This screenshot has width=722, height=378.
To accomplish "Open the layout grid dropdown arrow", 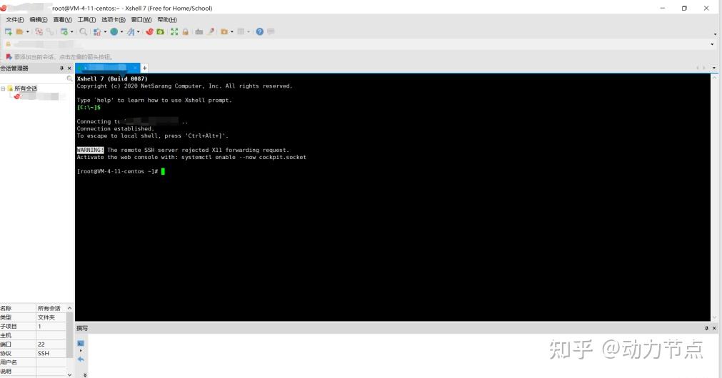I will (249, 31).
